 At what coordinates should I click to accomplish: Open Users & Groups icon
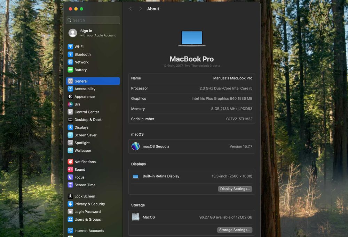click(70, 219)
